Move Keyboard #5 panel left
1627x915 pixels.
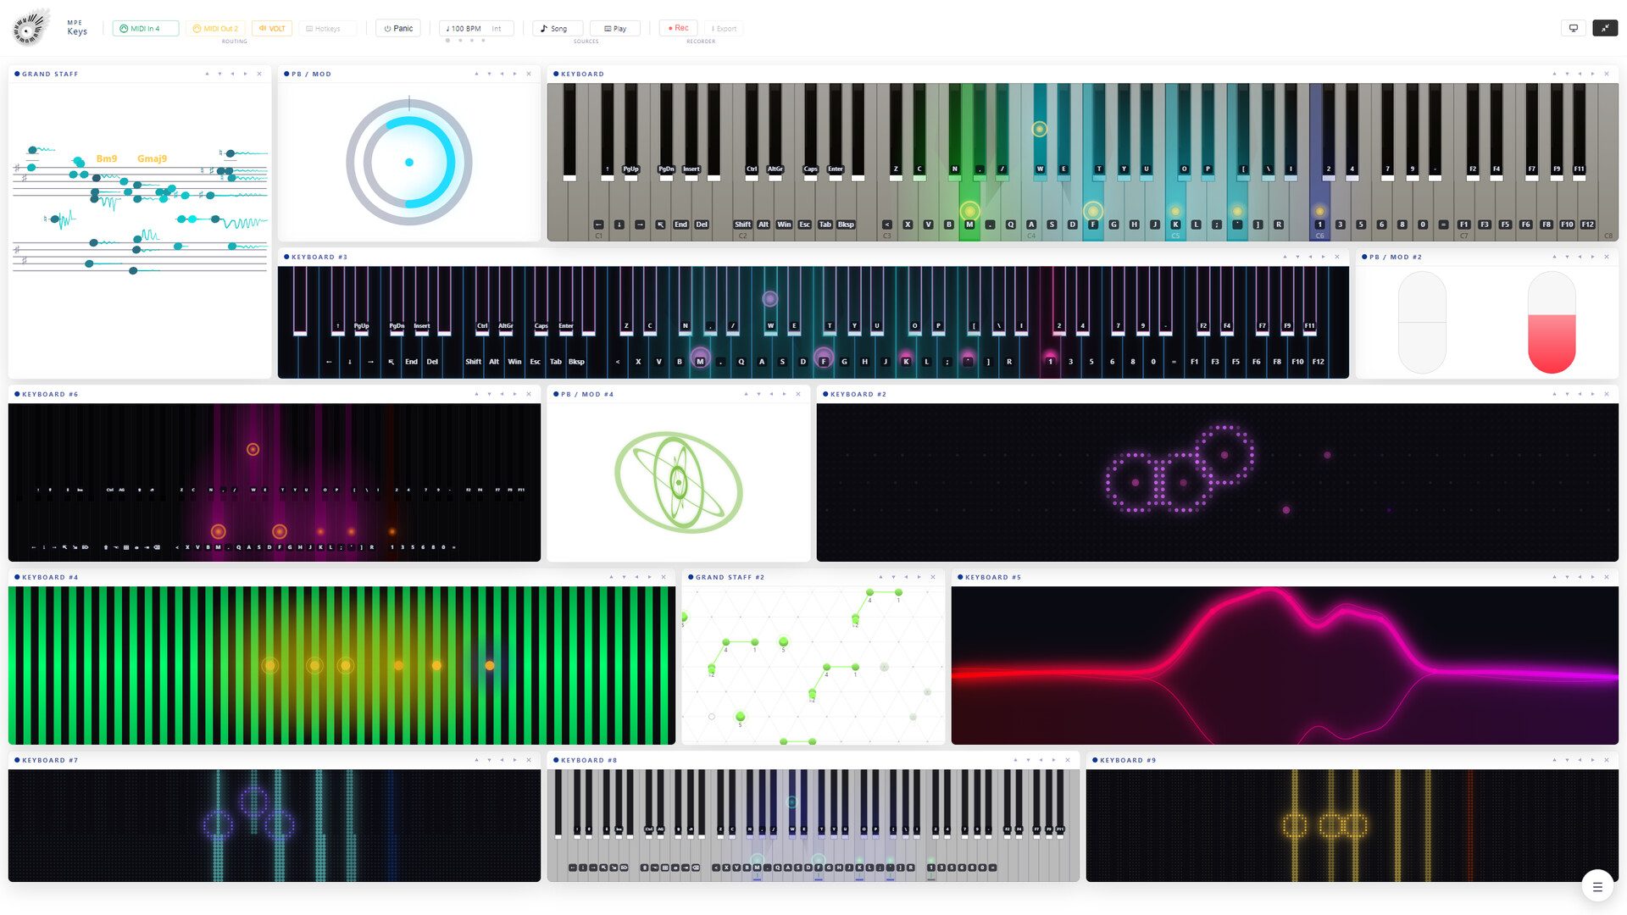pyautogui.click(x=1580, y=577)
